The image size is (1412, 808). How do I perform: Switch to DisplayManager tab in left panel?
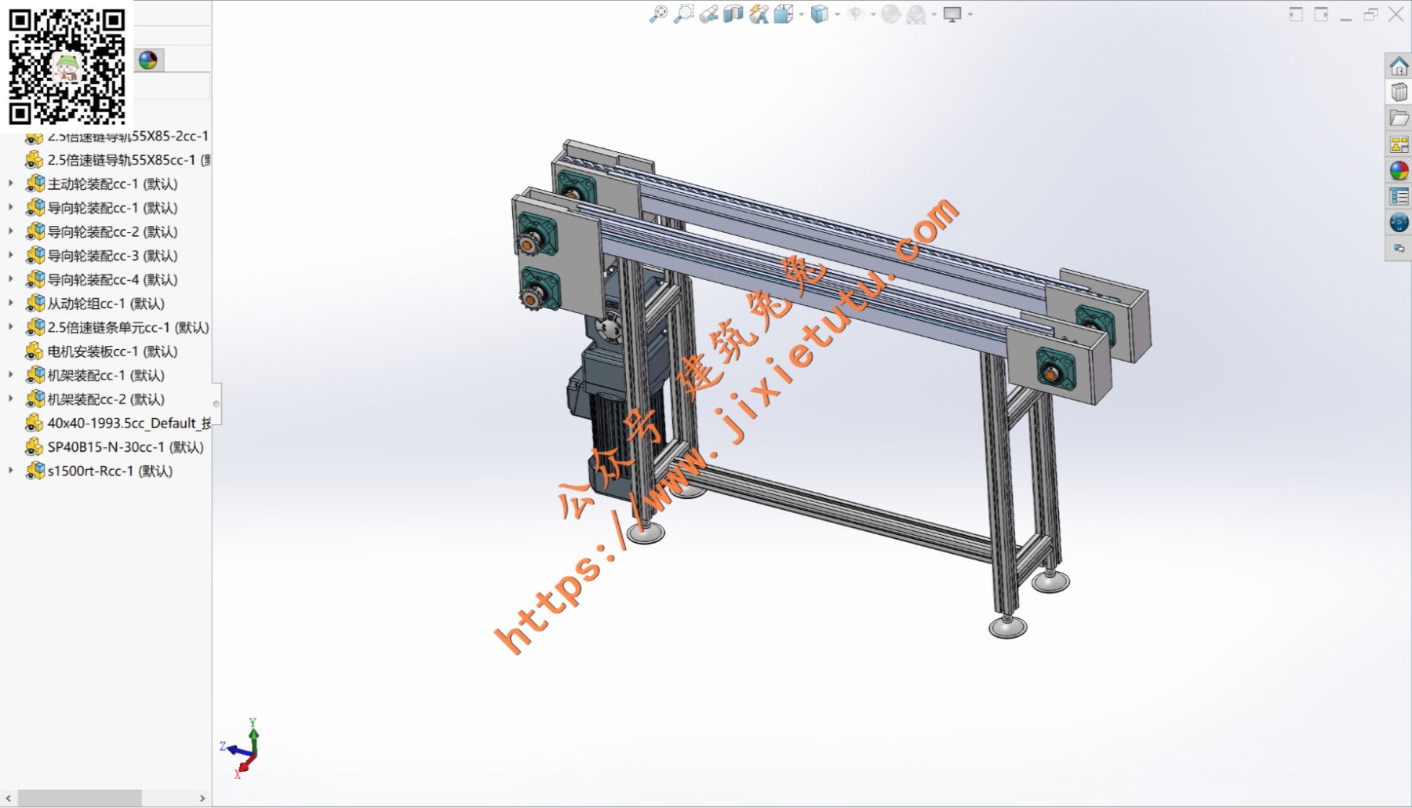pos(147,60)
